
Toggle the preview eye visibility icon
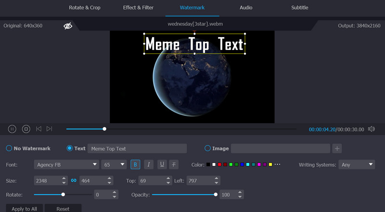(67, 25)
